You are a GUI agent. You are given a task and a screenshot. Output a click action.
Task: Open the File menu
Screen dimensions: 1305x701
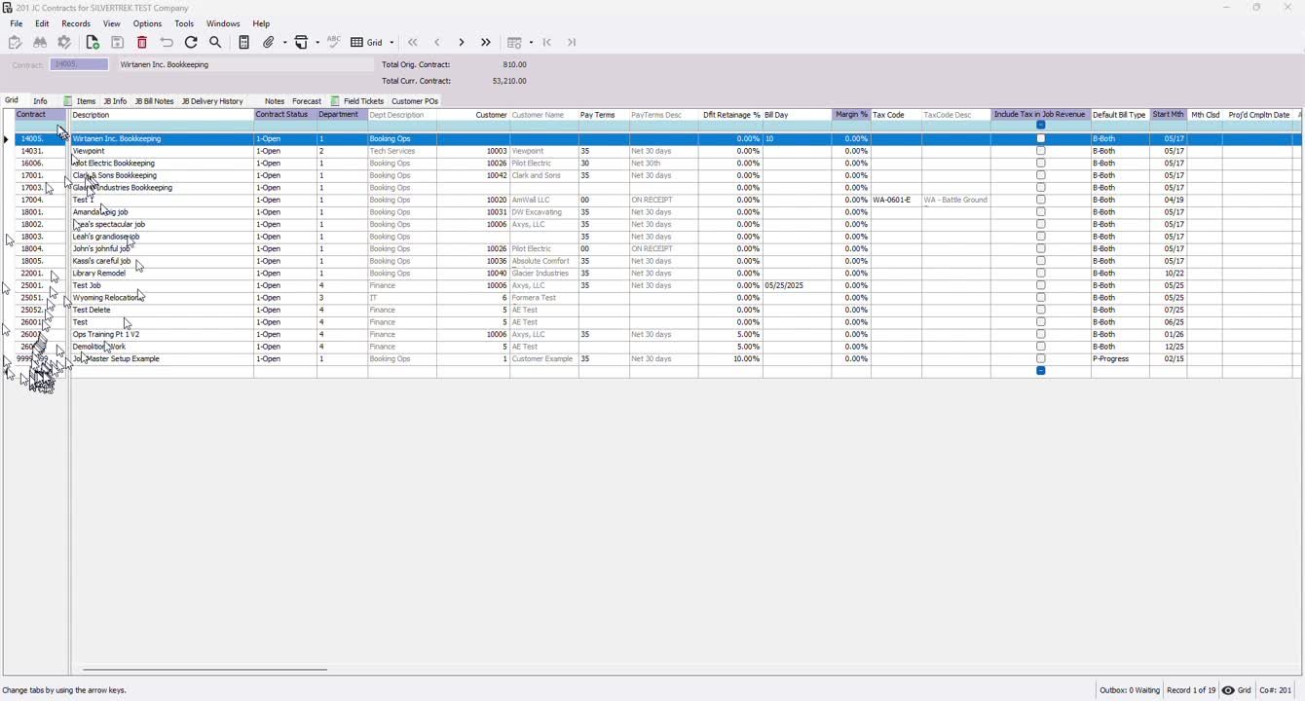17,23
